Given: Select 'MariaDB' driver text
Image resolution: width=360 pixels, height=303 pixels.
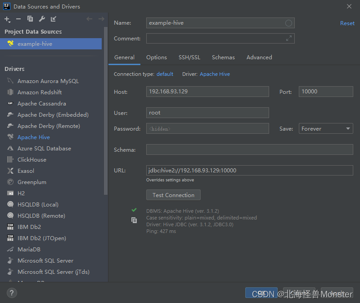Looking at the screenshot, I should tap(29, 249).
